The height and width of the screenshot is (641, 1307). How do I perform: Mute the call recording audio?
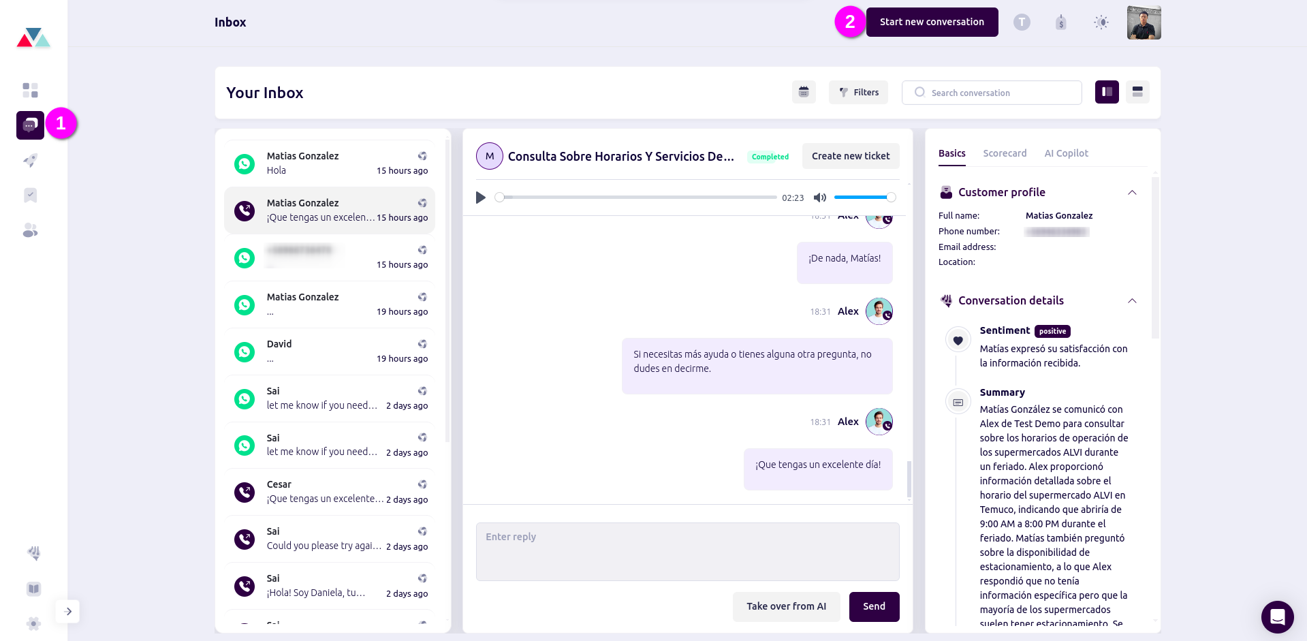(820, 198)
